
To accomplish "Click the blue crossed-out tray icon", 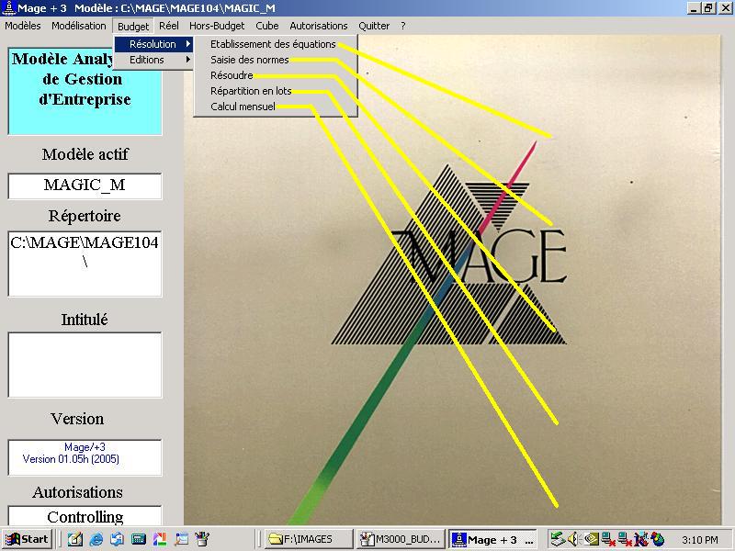I will [x=641, y=539].
